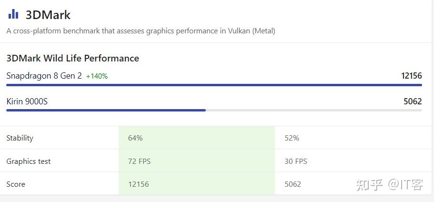Click the 3DMark title text
The width and height of the screenshot is (434, 202).
tap(48, 15)
